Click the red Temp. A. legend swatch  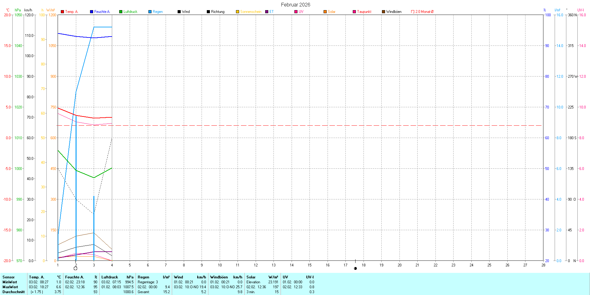point(62,12)
